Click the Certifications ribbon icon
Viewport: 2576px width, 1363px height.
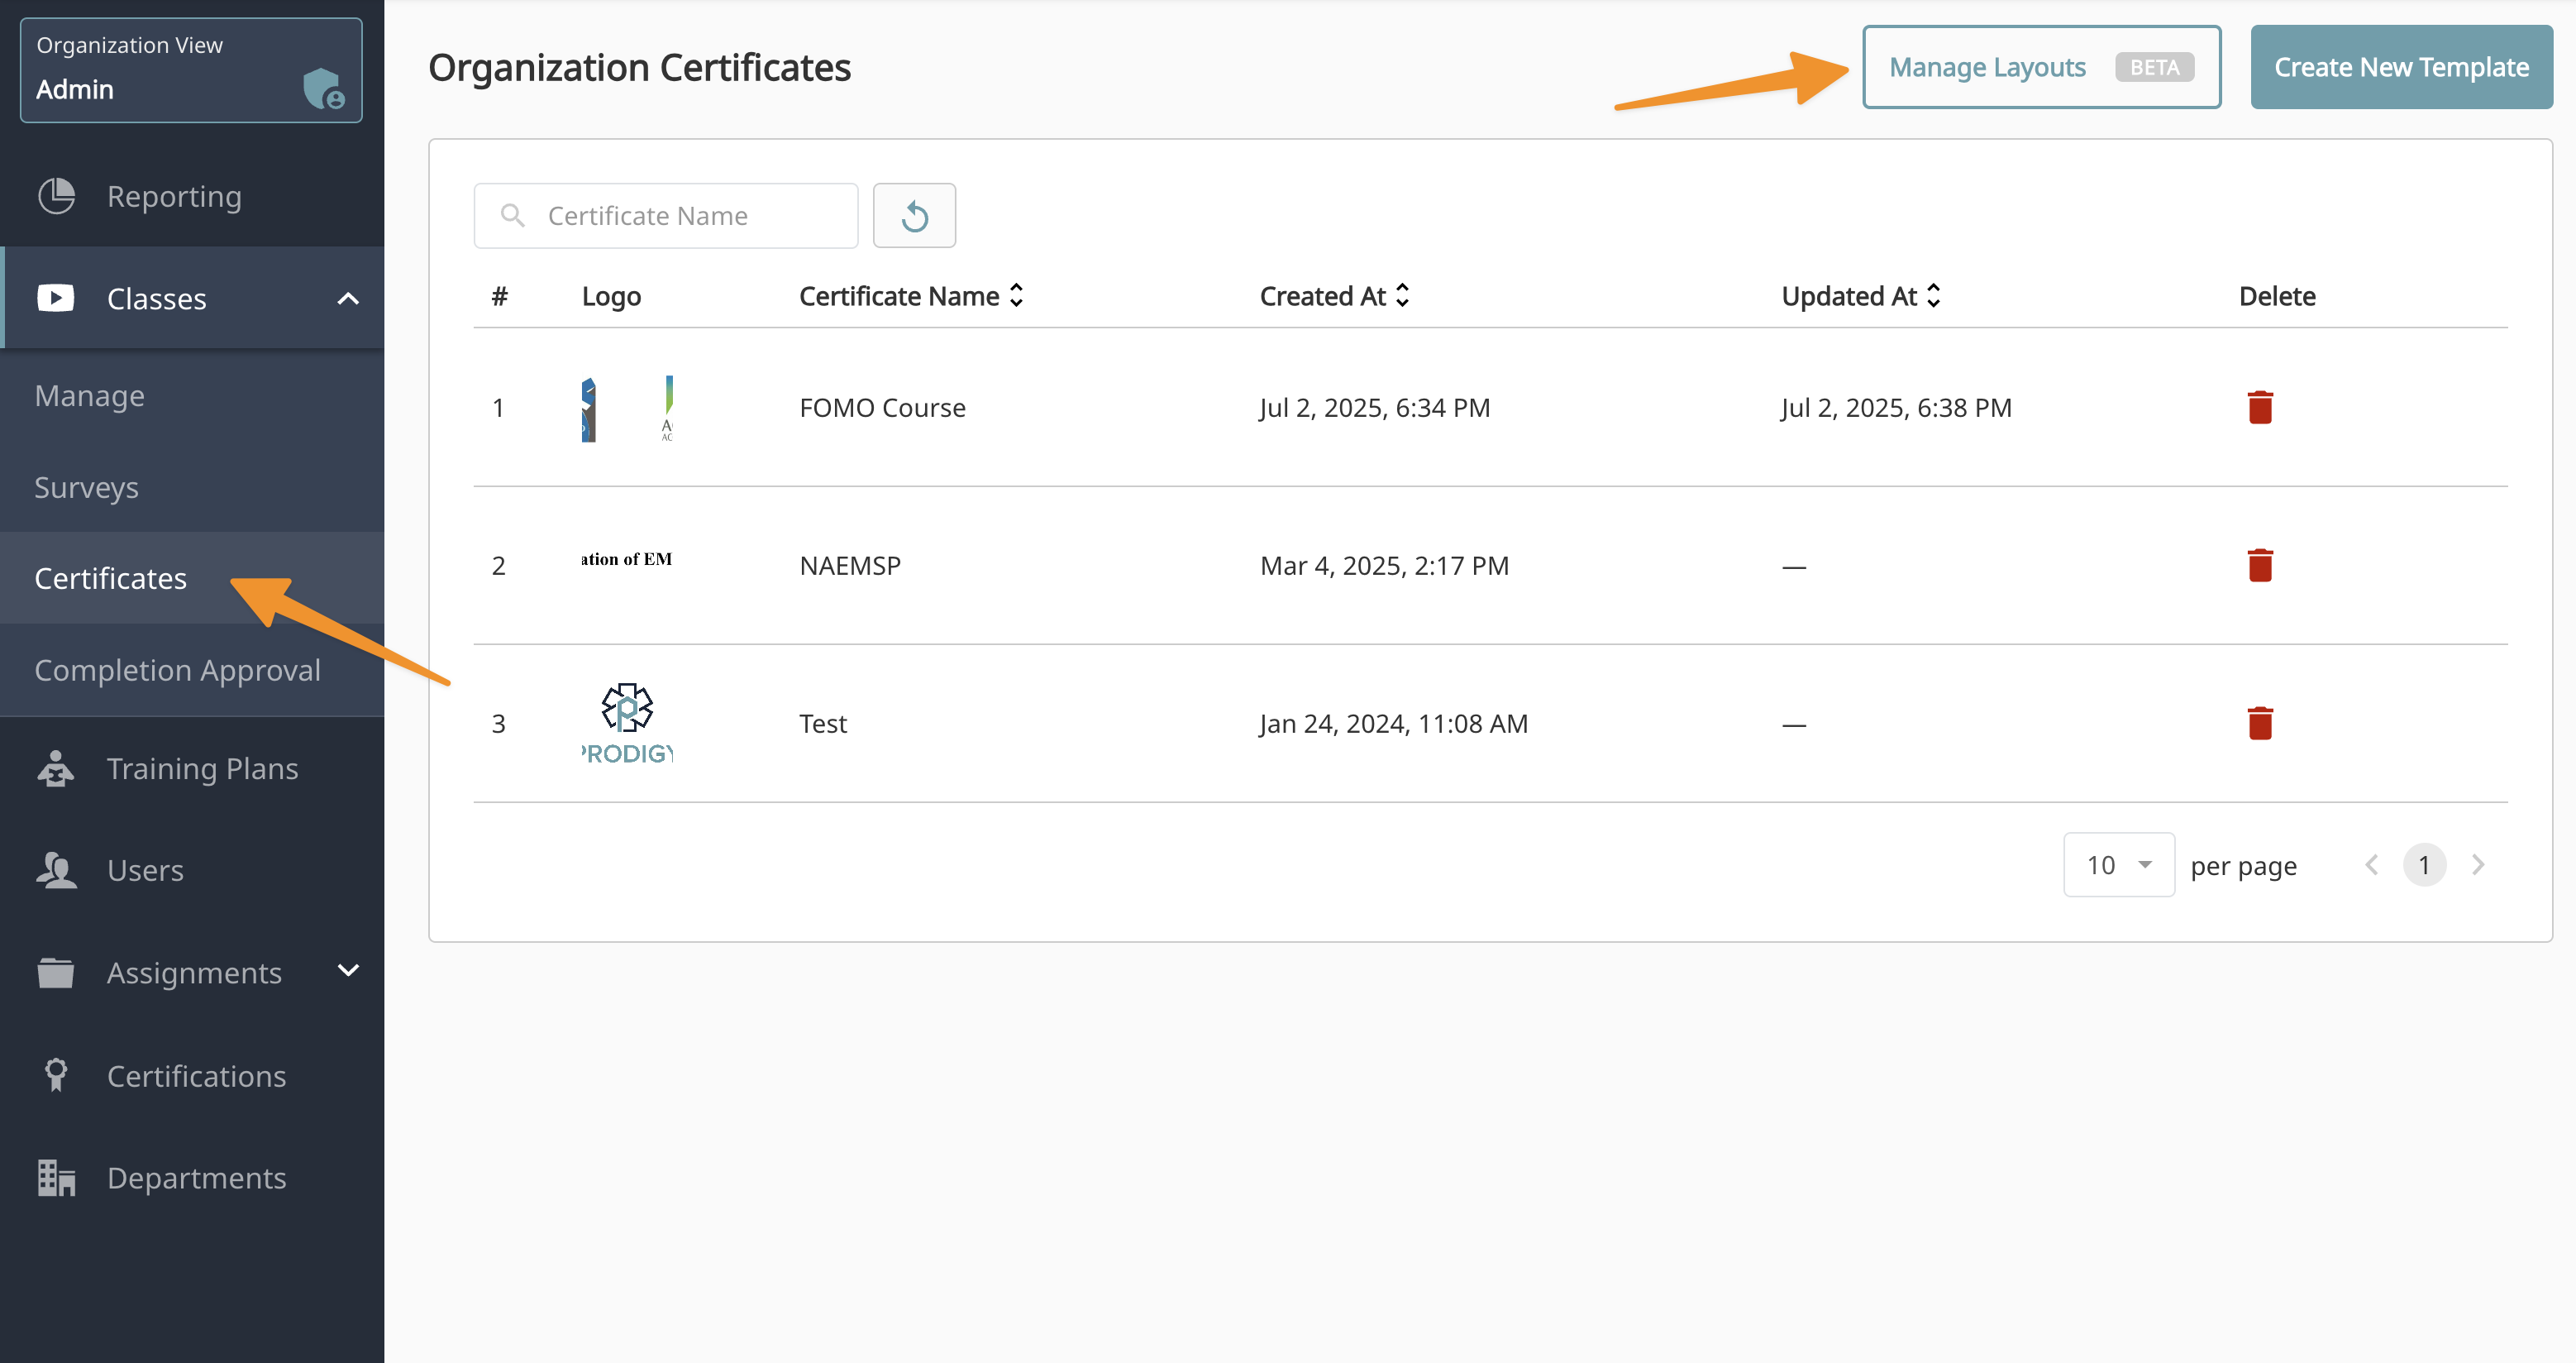tap(56, 1075)
